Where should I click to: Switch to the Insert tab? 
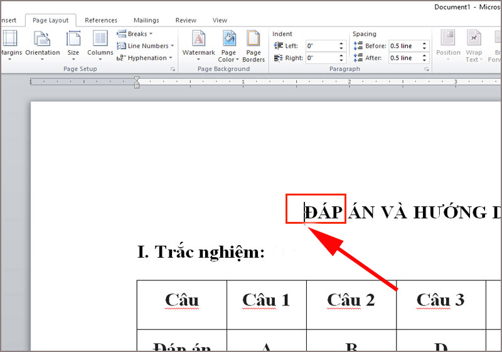pyautogui.click(x=8, y=20)
